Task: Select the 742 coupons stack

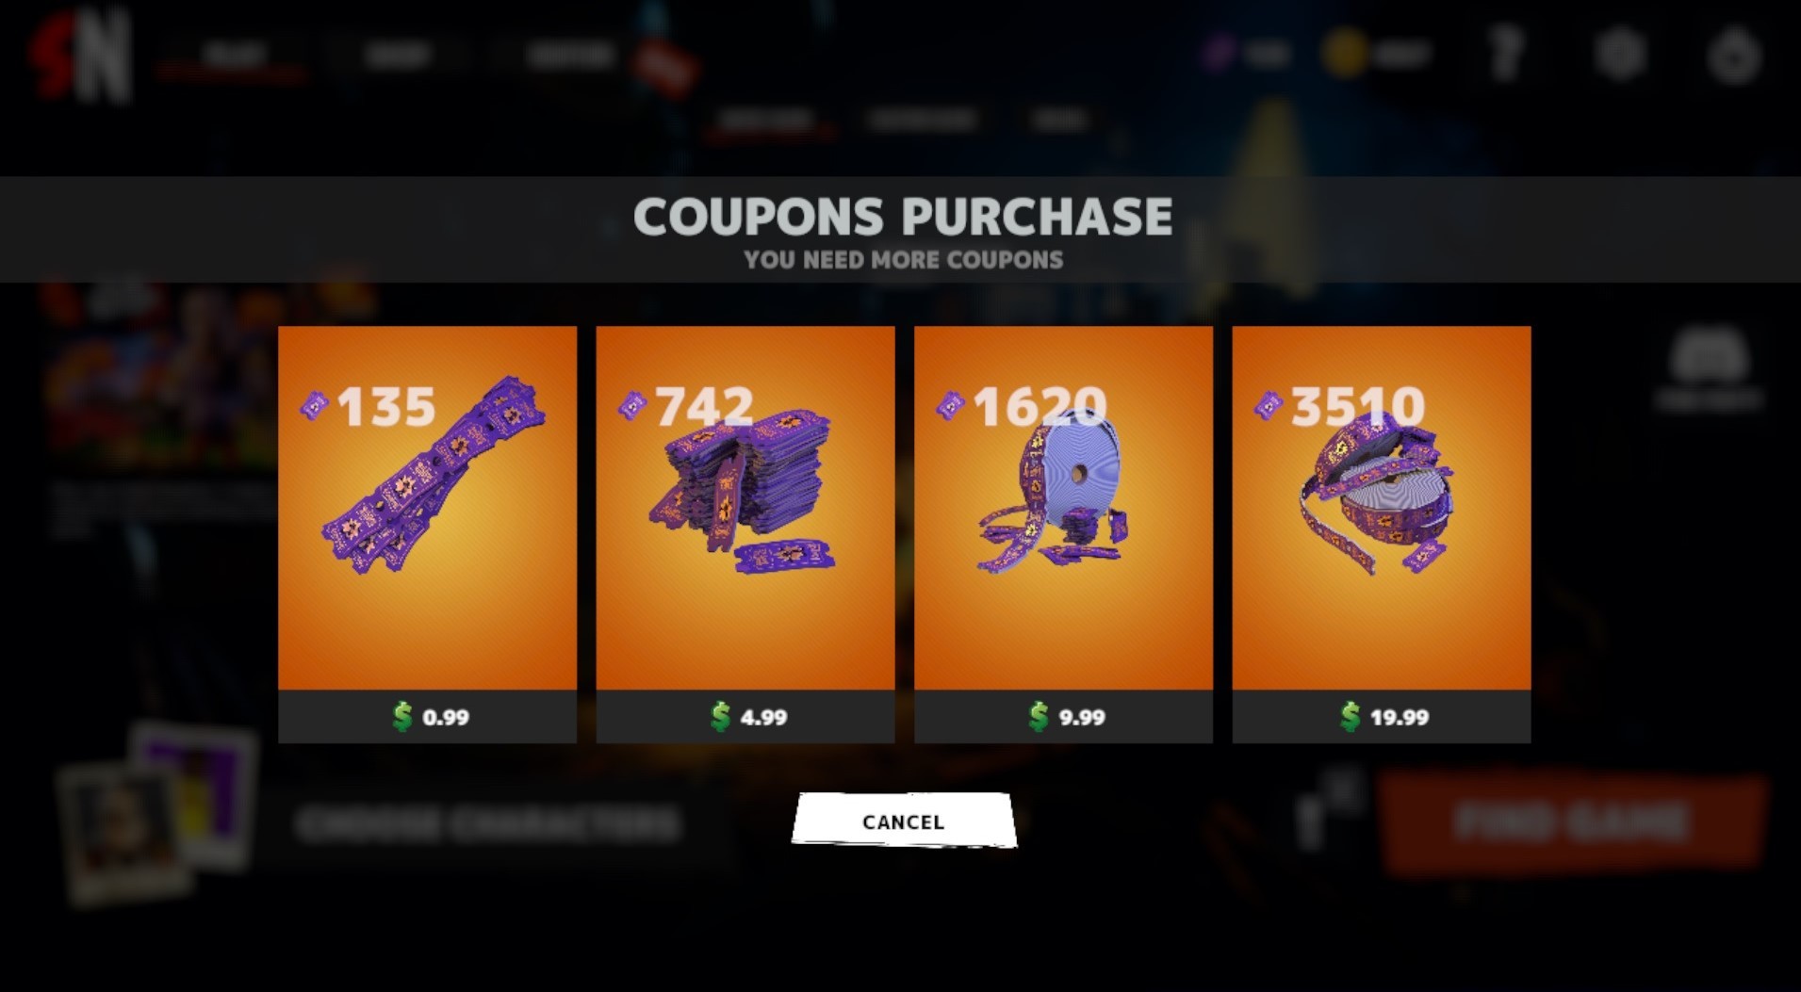Action: coord(745,508)
